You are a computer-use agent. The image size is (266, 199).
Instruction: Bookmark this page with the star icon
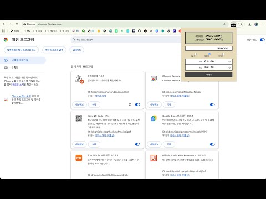(224, 24)
